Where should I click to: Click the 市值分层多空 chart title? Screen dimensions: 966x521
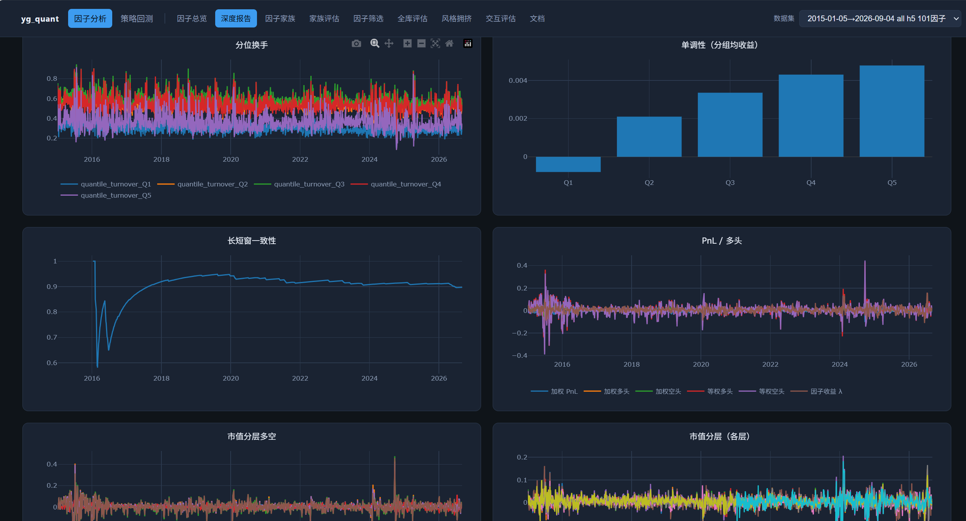252,436
